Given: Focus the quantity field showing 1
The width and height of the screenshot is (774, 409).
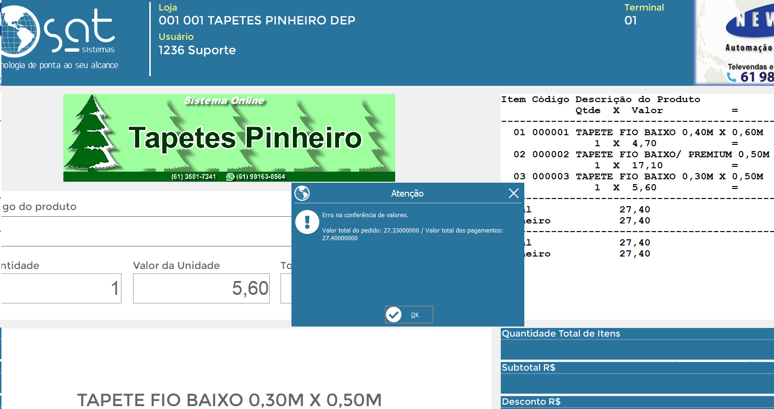Looking at the screenshot, I should tap(61, 288).
